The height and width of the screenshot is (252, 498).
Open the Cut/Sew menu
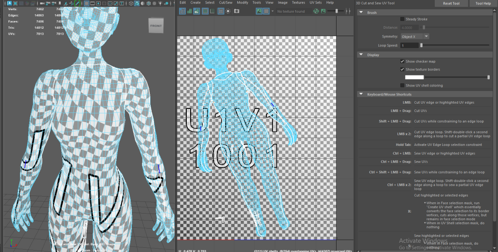[x=226, y=2]
